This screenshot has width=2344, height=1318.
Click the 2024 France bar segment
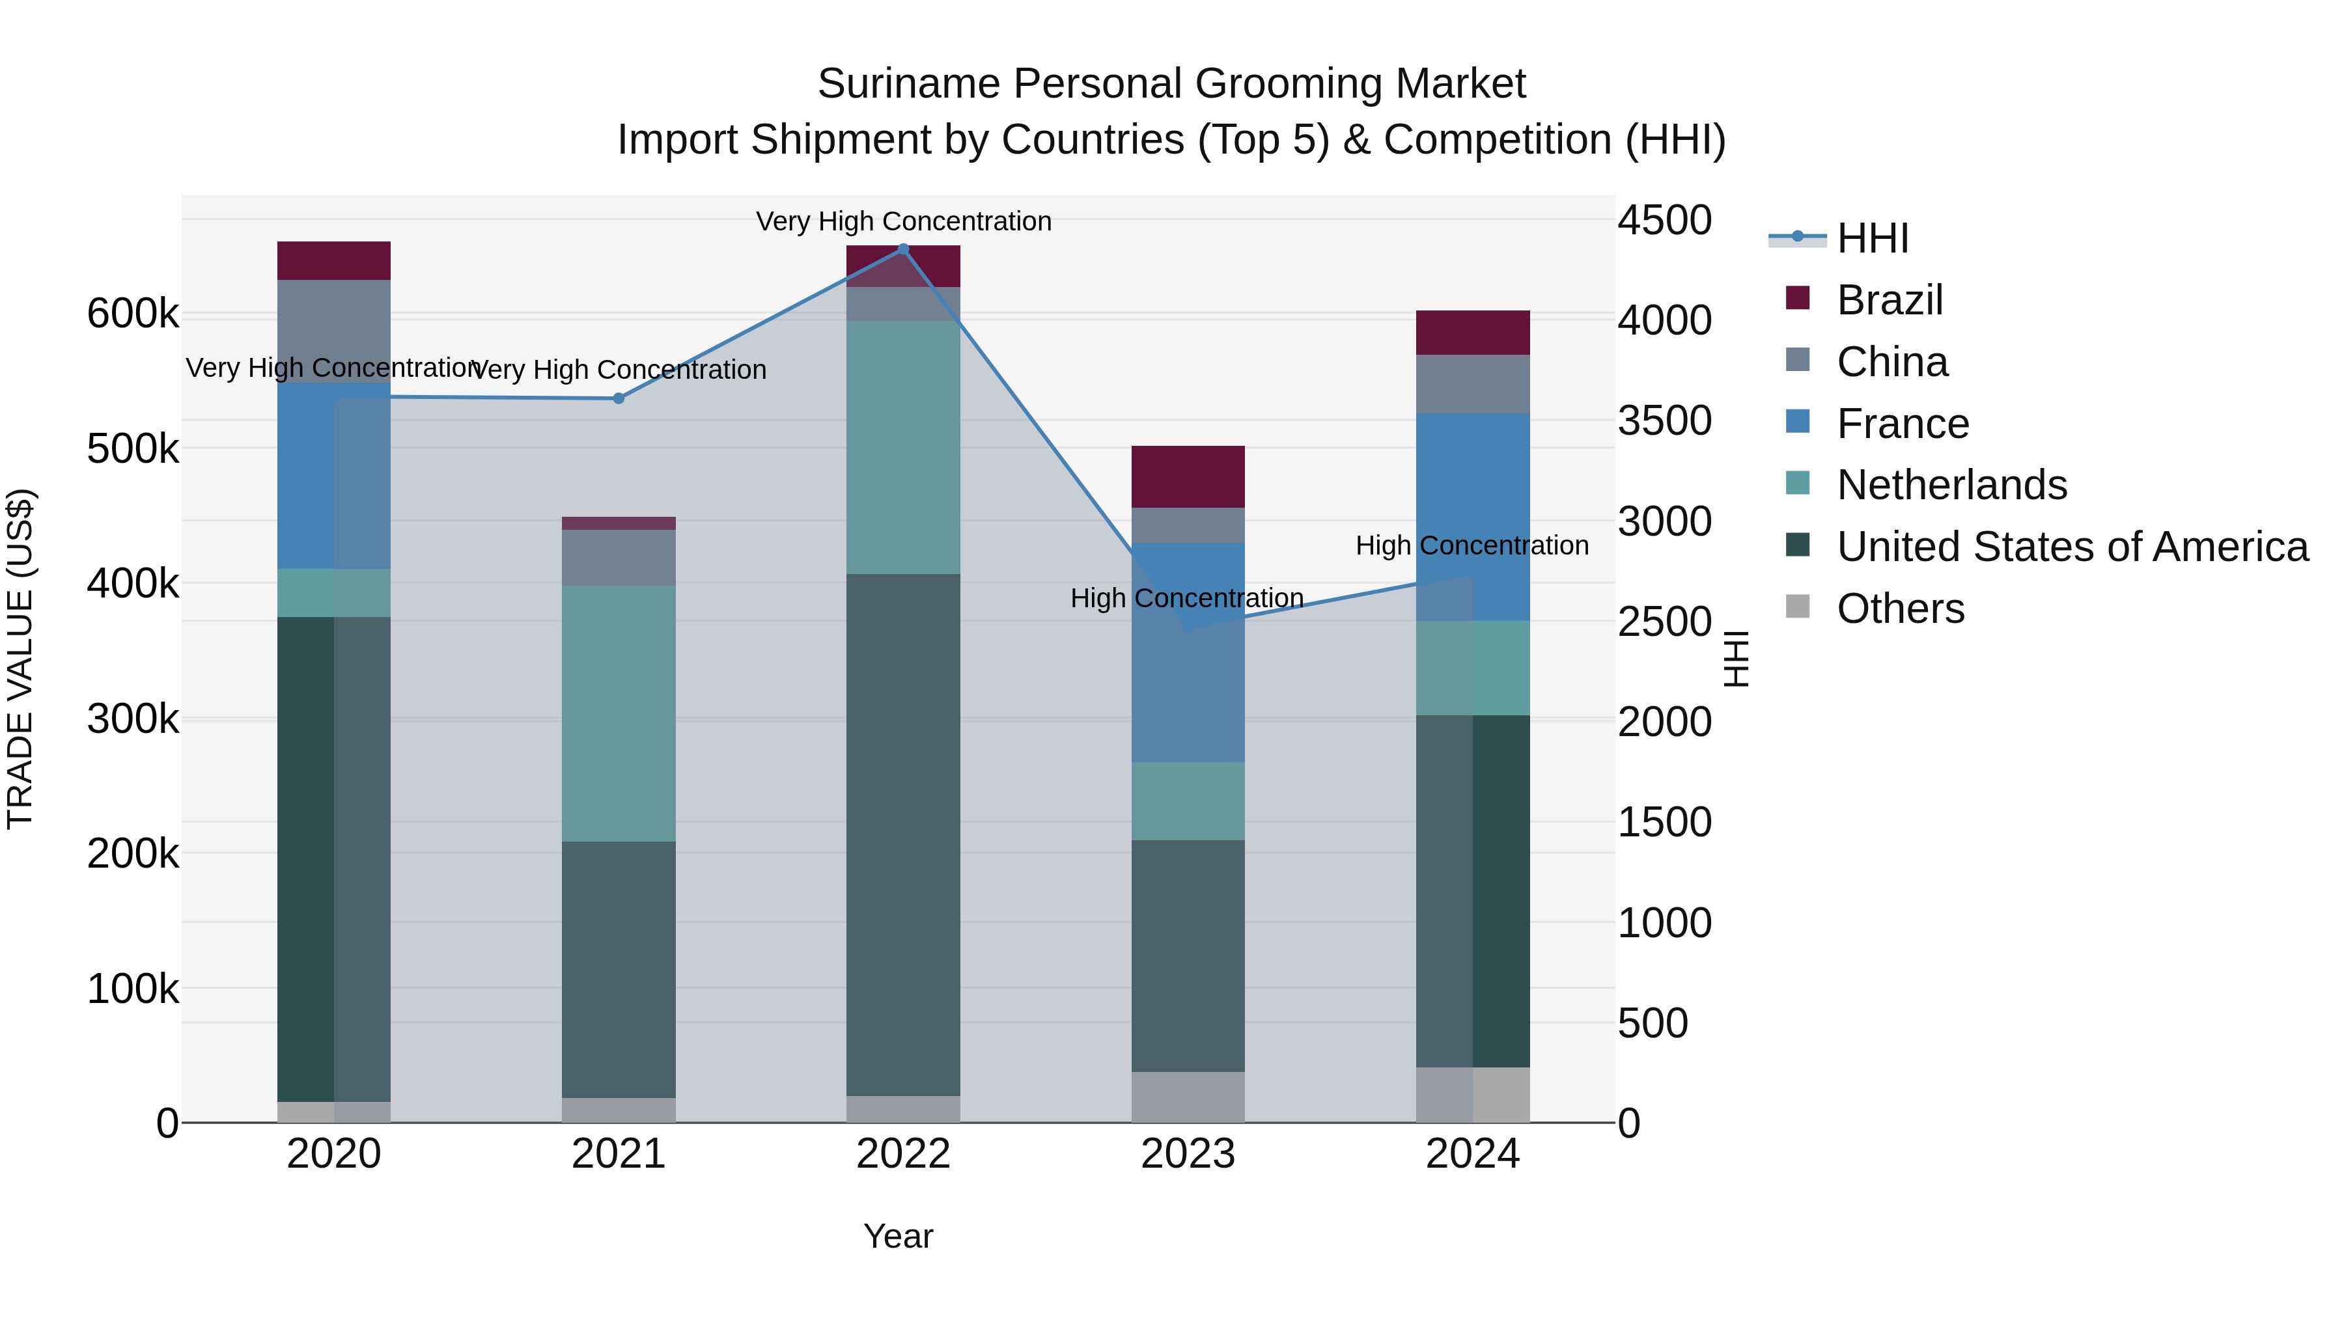1473,517
